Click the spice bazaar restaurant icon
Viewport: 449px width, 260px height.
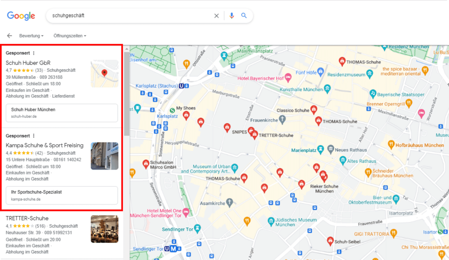(x=425, y=70)
